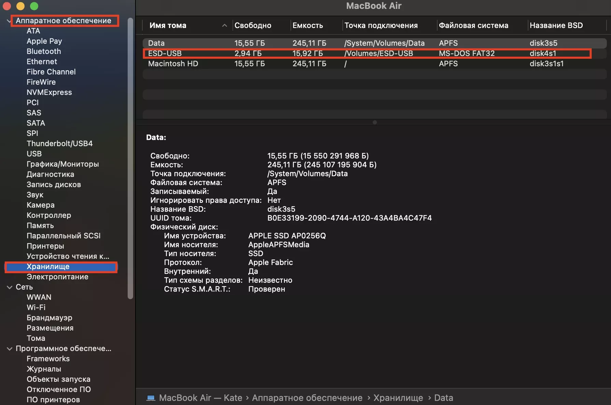Viewport: 611px width, 405px height.
Task: Sort by Точка подключения column header
Action: [x=381, y=25]
